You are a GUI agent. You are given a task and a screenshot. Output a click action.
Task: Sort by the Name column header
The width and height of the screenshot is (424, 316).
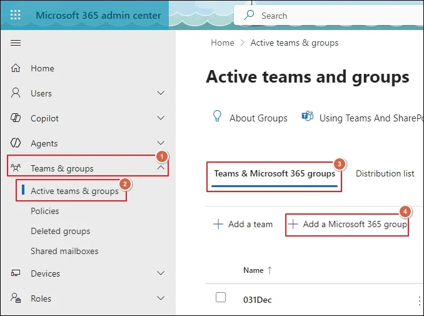pyautogui.click(x=253, y=270)
